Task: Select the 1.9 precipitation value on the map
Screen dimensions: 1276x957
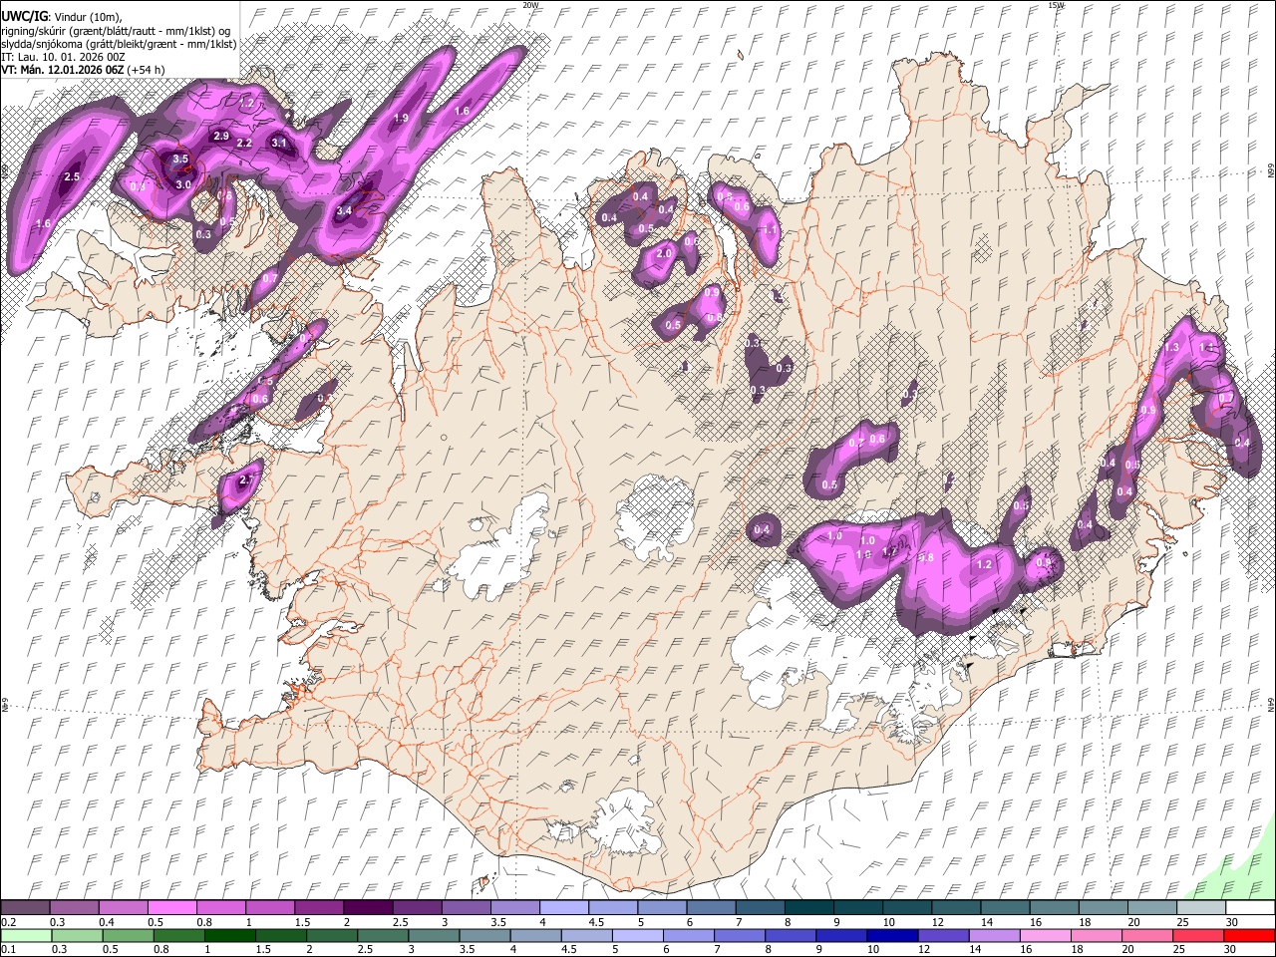Action: click(402, 118)
